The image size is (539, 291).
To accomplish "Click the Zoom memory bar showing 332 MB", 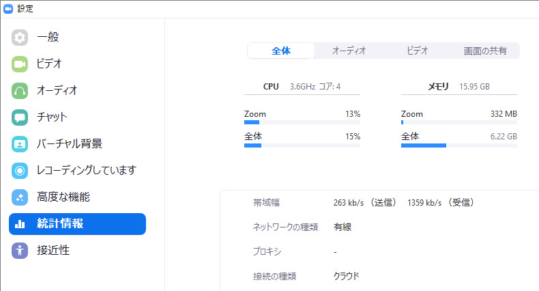I will coord(459,122).
